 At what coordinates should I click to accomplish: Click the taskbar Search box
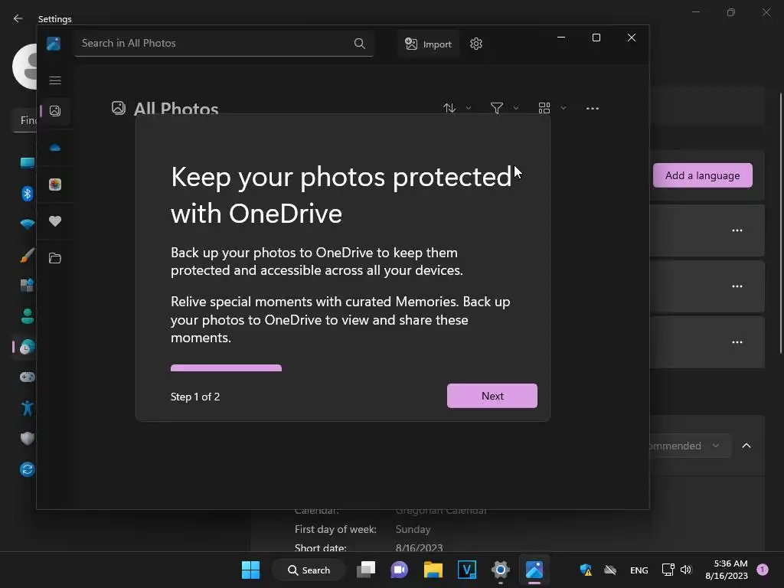(x=309, y=570)
